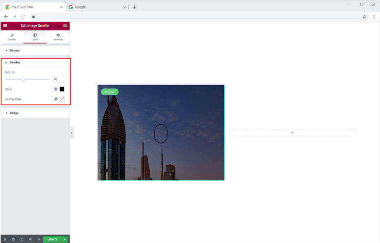
Task: Open page settings gear in footer
Action: 5,239
